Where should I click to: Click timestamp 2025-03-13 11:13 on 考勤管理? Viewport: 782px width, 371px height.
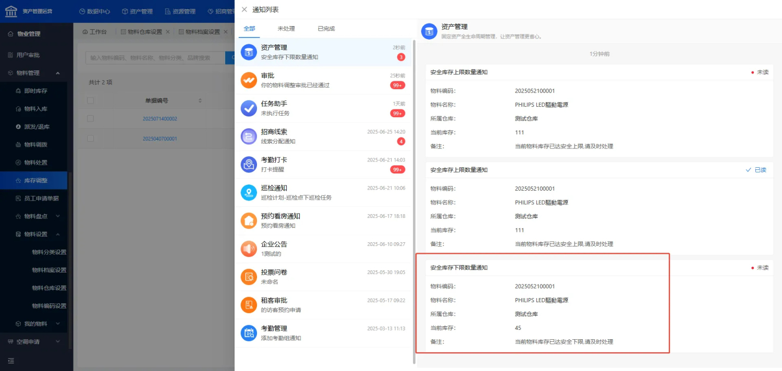point(386,328)
